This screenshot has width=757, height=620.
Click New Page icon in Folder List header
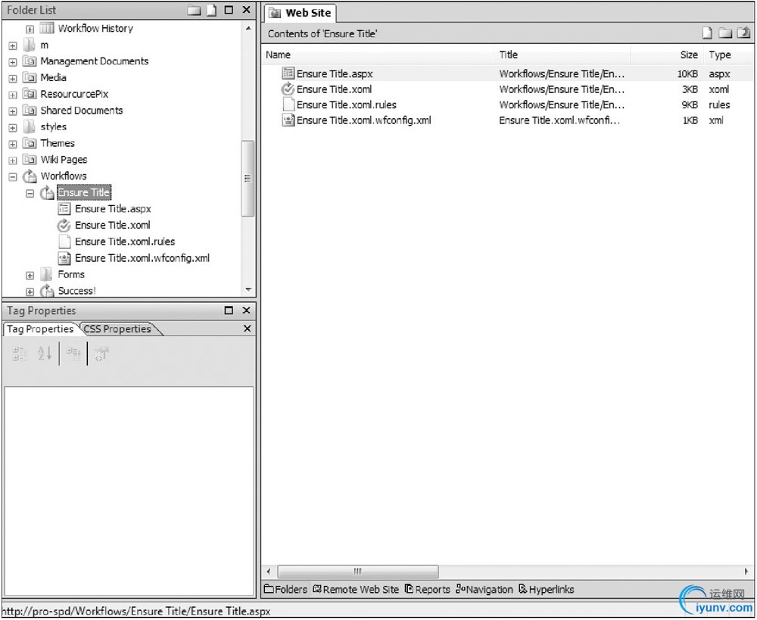pyautogui.click(x=211, y=10)
